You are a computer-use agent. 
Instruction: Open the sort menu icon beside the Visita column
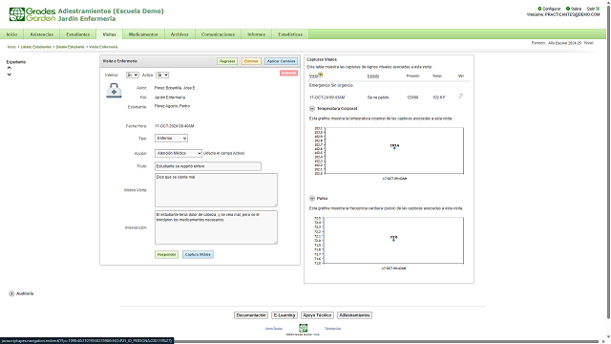point(321,75)
